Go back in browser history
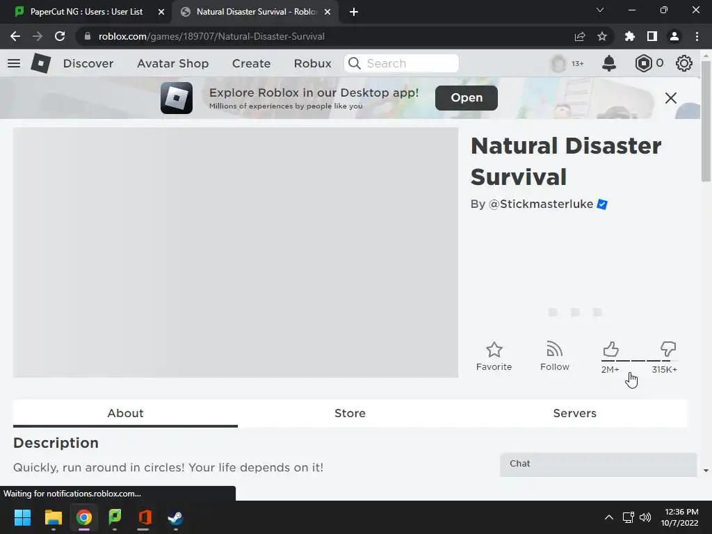Screen dimensions: 712x534 pyautogui.click(x=15, y=36)
